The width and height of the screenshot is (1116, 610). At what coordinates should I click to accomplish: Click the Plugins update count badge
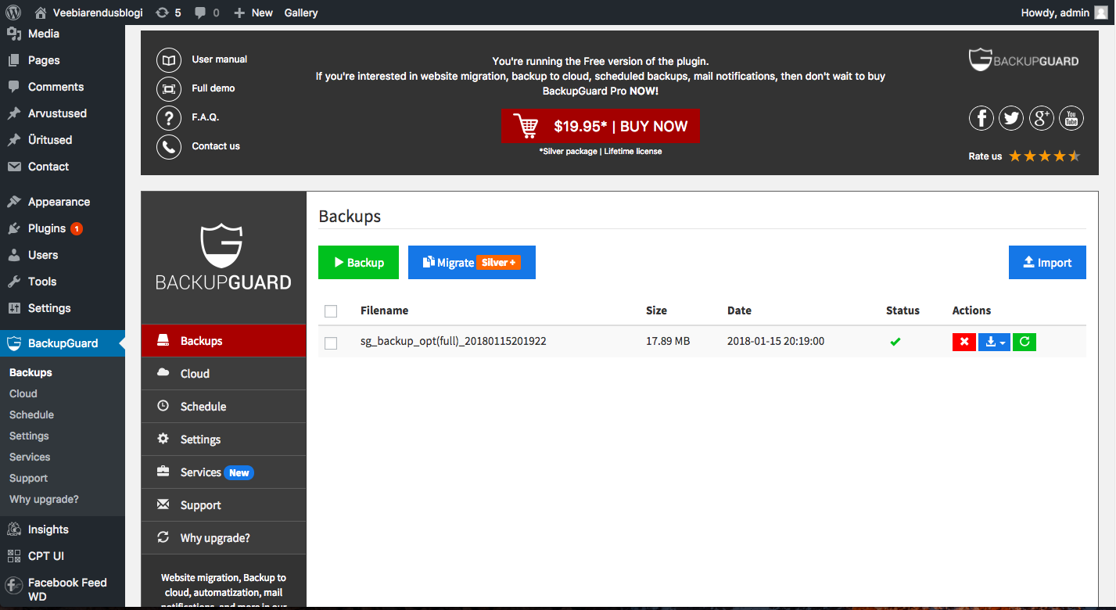pyautogui.click(x=77, y=228)
